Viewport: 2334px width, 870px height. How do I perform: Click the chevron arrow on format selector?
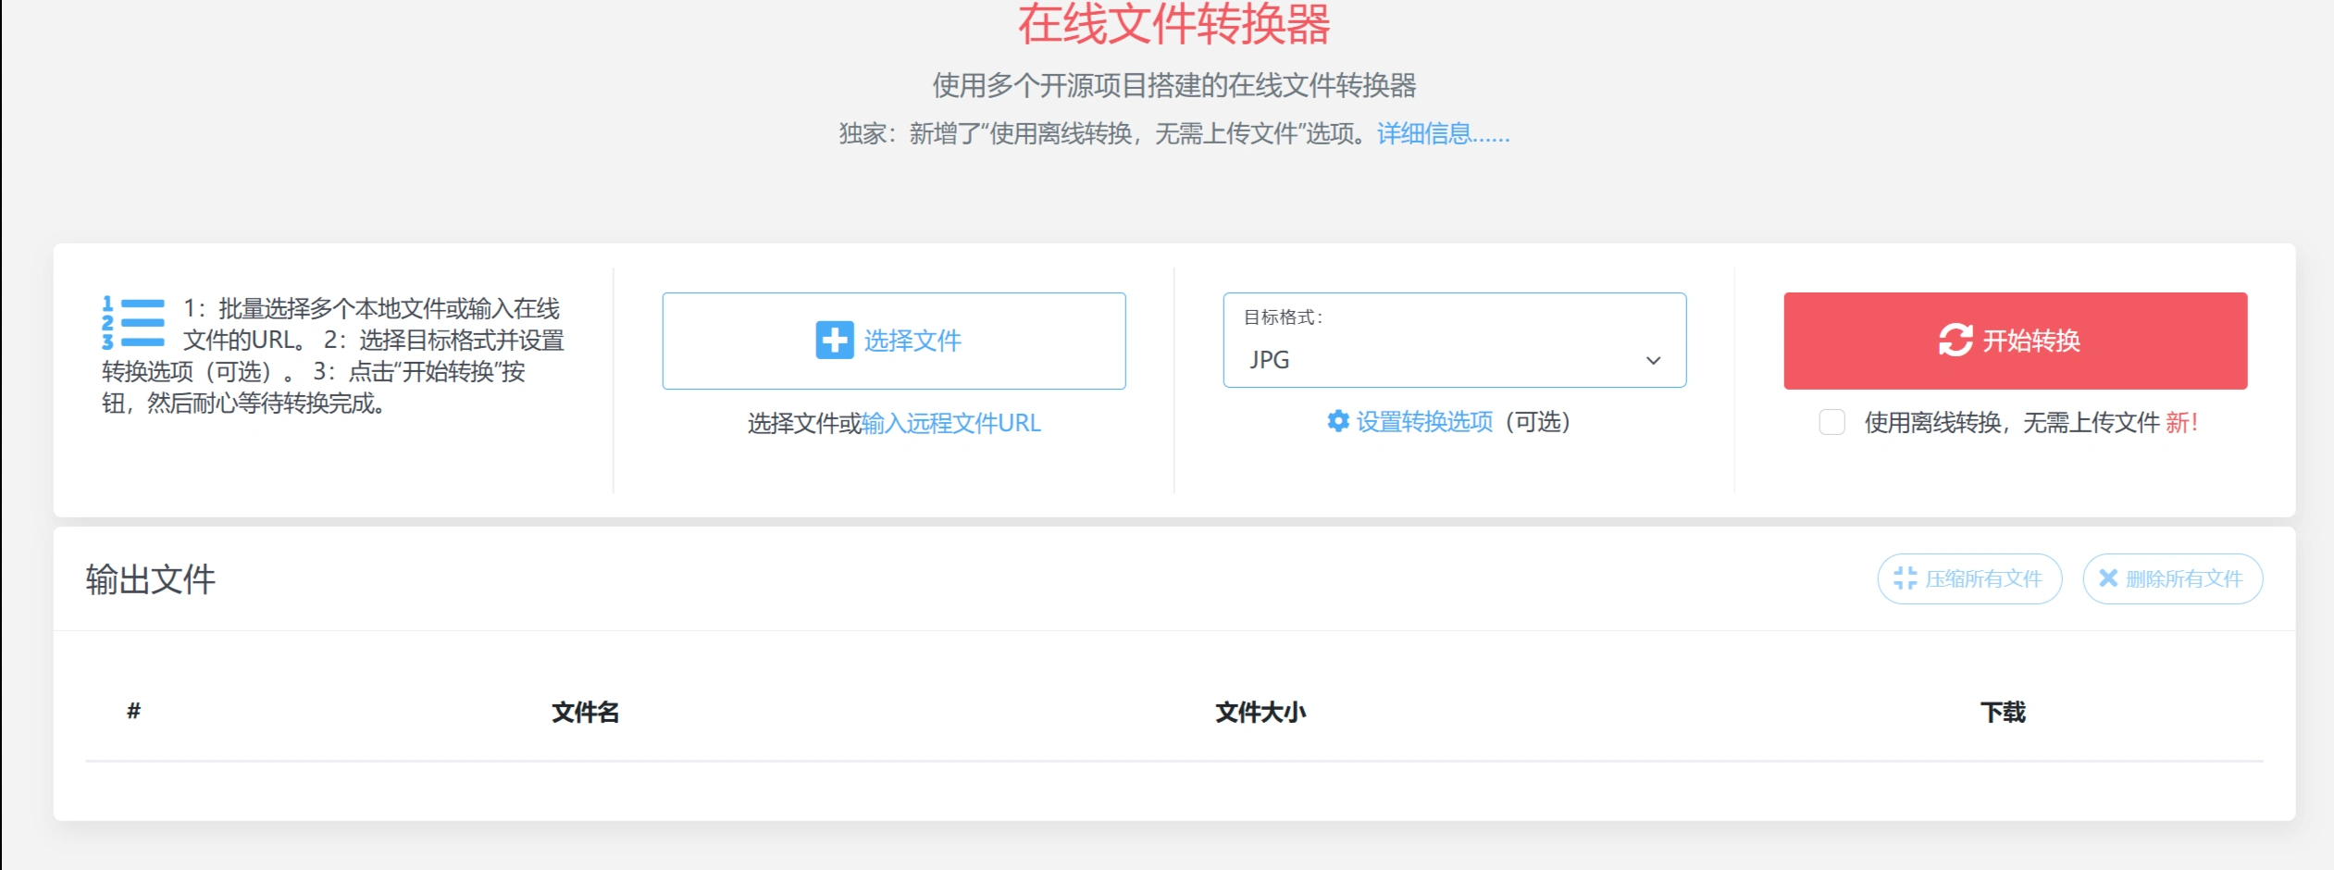pos(1652,361)
